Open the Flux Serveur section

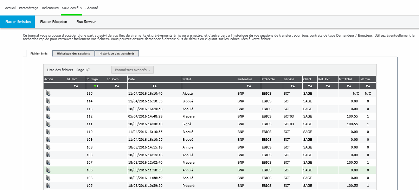[86, 22]
